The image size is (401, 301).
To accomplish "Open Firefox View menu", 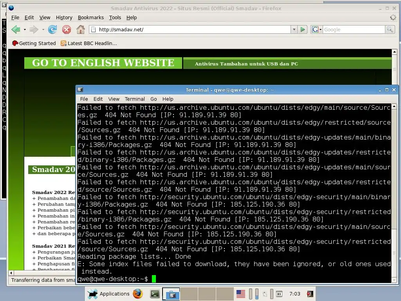I will tap(45, 17).
